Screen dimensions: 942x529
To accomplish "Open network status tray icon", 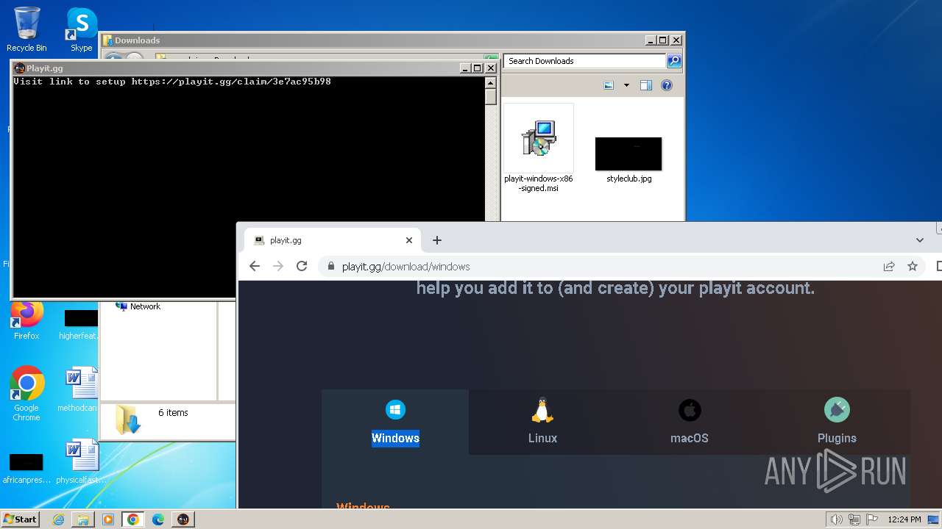I will click(x=854, y=519).
